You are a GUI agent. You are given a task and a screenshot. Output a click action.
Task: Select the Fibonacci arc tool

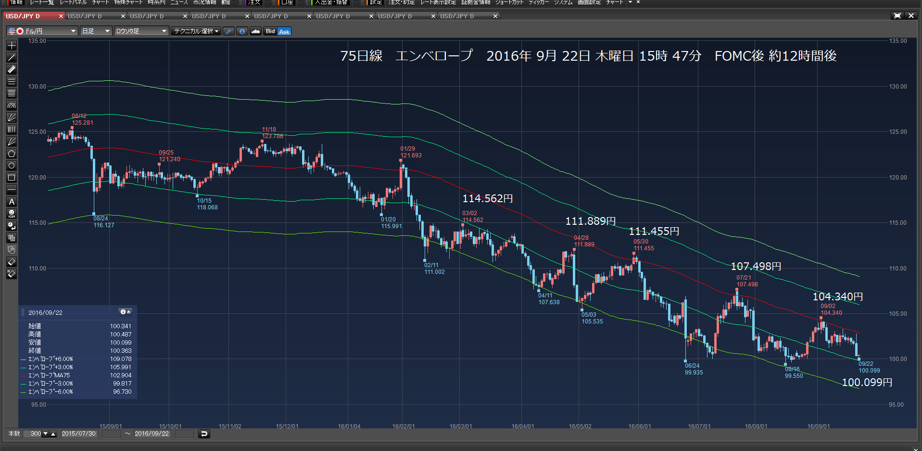[12, 105]
